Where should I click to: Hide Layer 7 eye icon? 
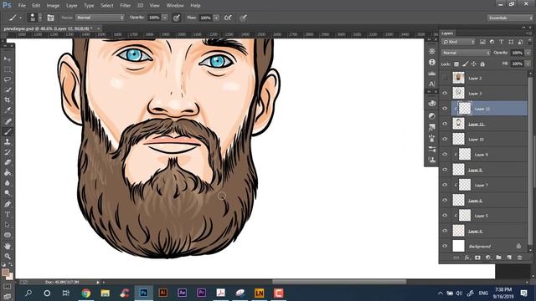point(445,185)
